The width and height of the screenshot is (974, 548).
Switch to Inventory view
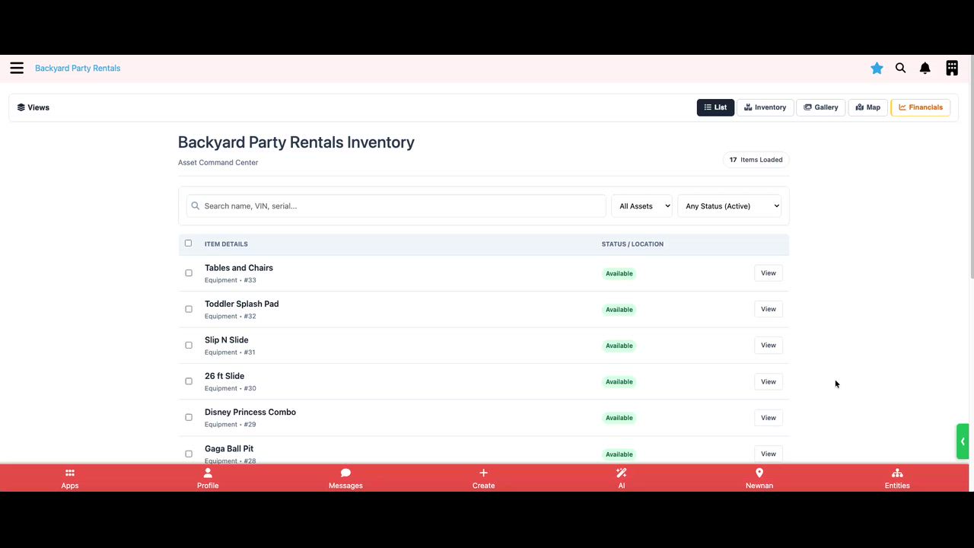click(x=765, y=107)
